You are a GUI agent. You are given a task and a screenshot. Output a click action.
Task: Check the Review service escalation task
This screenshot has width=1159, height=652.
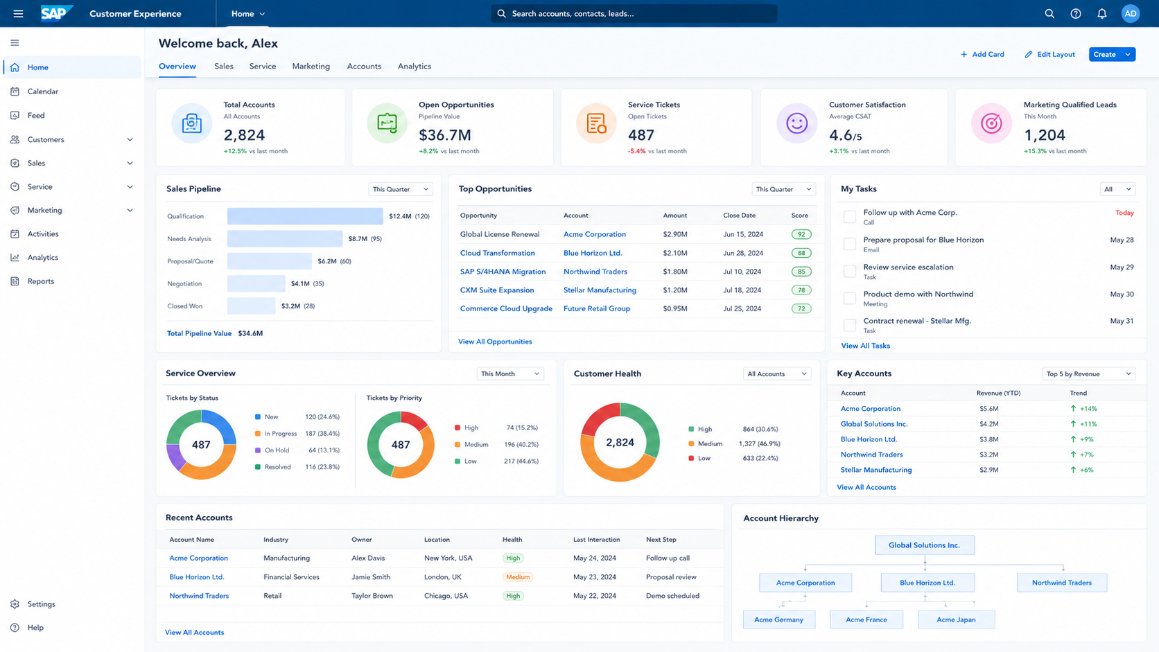pyautogui.click(x=849, y=271)
